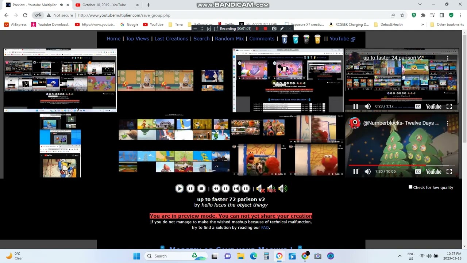Toggle captions on 'up to faster 24 parison v2' video
467x263 pixels.
(x=418, y=106)
